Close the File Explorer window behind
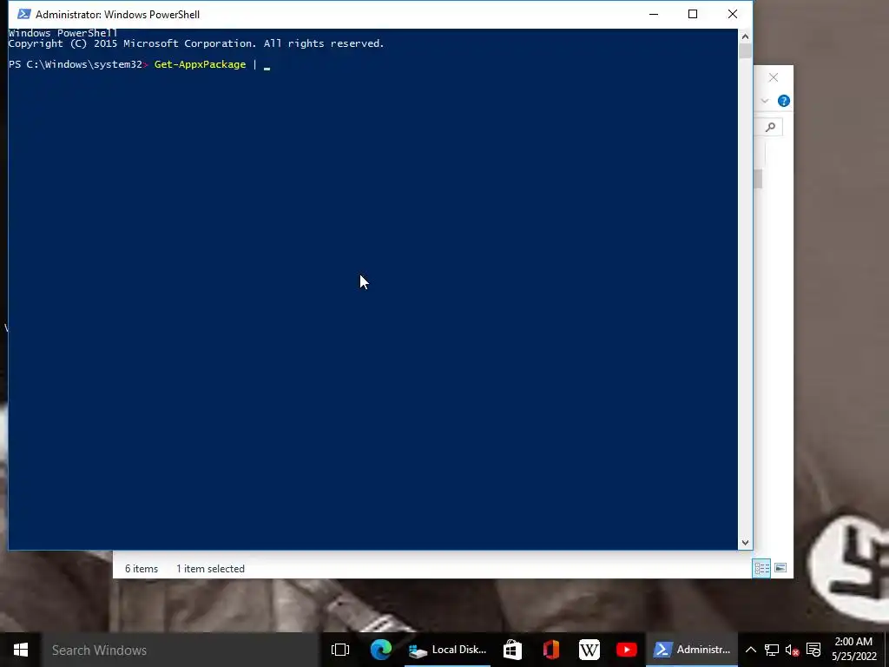 (774, 77)
